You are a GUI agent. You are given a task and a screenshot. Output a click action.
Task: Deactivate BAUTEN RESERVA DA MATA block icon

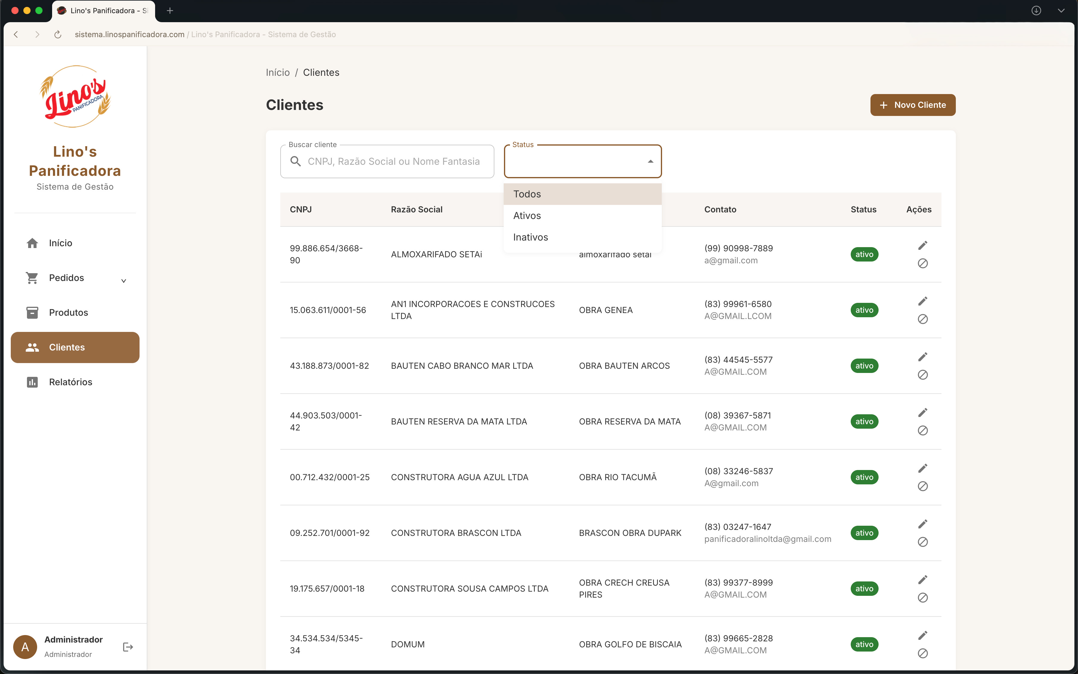(923, 431)
